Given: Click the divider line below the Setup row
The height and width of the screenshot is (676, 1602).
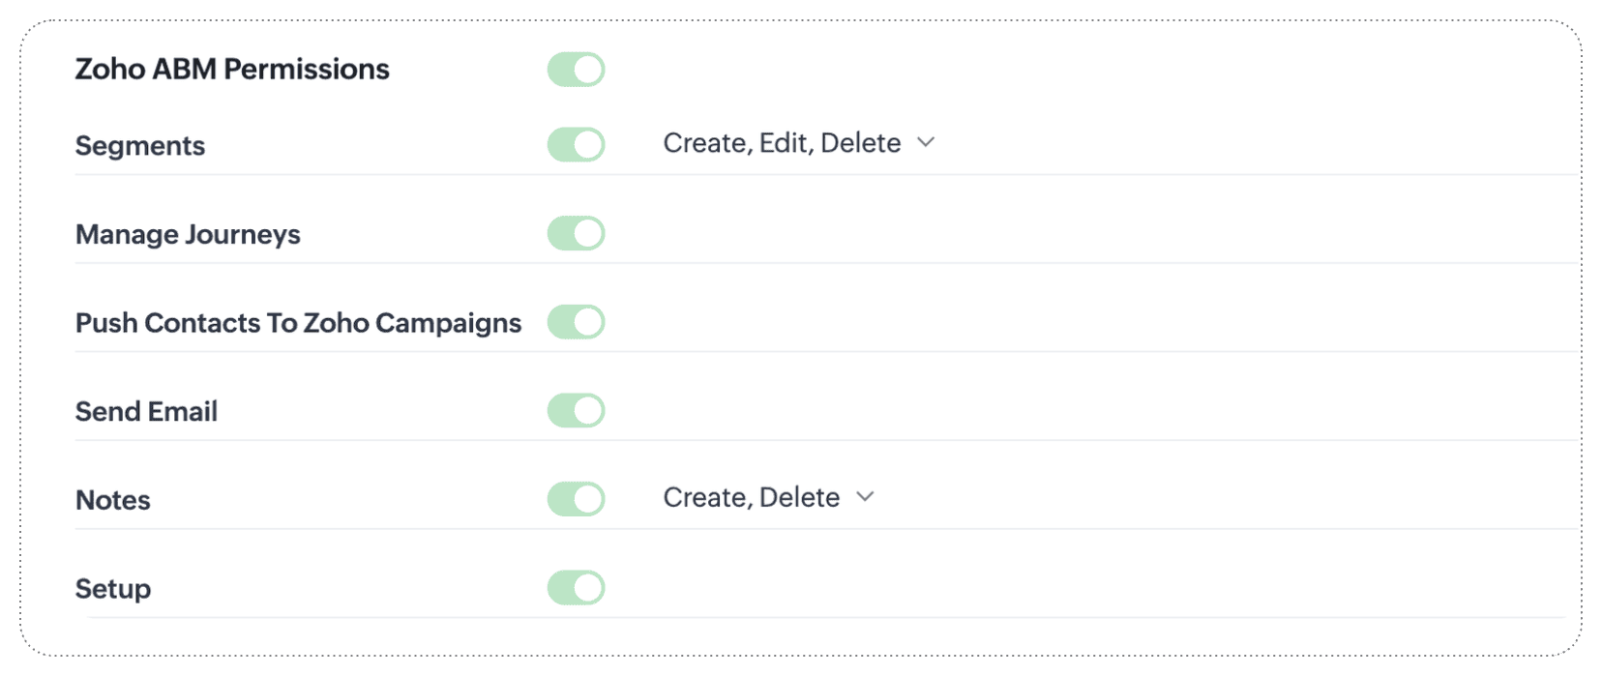Looking at the screenshot, I should [822, 617].
